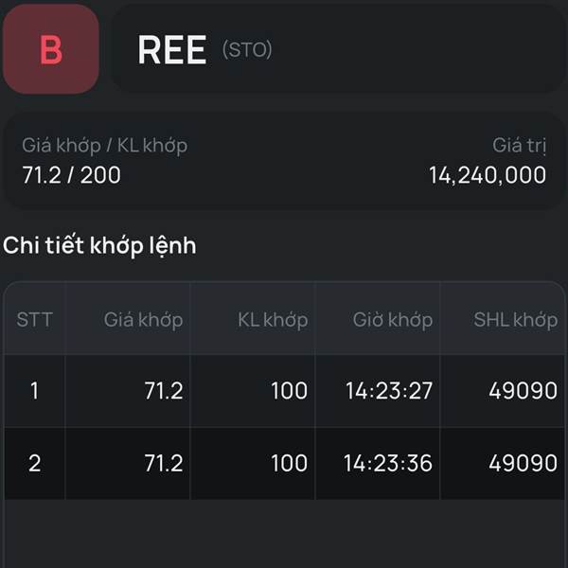Select the volume 100 in row 1
Image resolution: width=568 pixels, height=568 pixels.
click(x=289, y=390)
